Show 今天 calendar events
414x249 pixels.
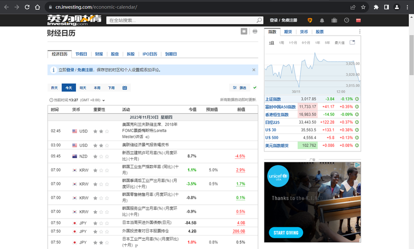point(69,88)
